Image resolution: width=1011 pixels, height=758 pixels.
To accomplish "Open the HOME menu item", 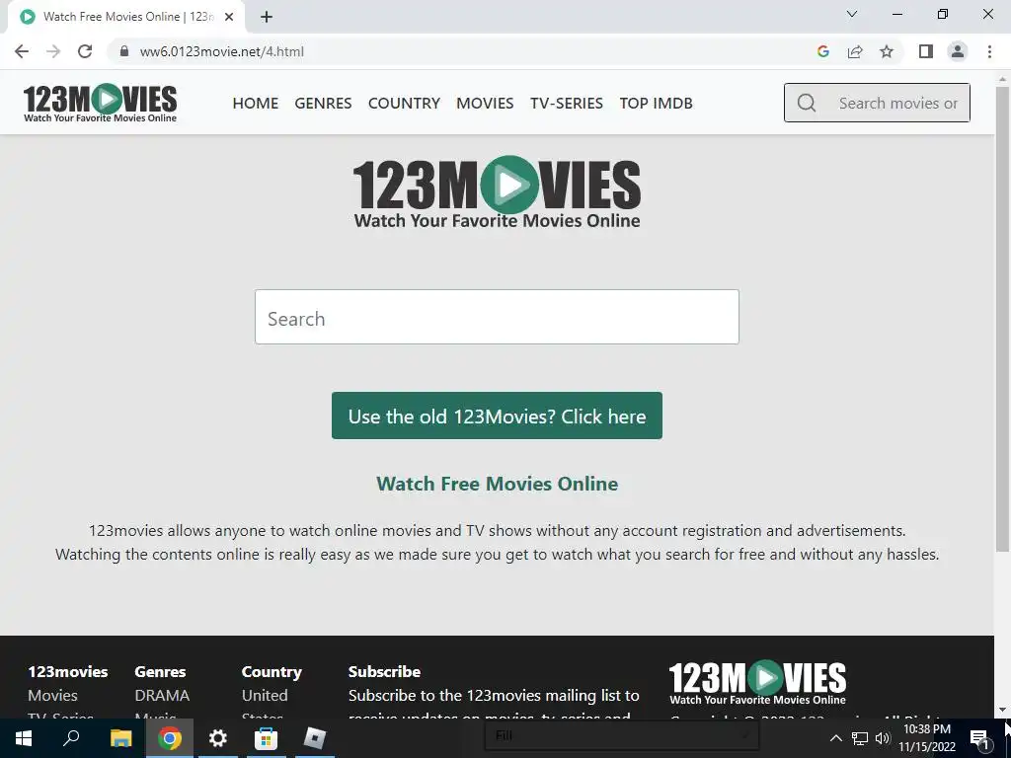I will 256,103.
